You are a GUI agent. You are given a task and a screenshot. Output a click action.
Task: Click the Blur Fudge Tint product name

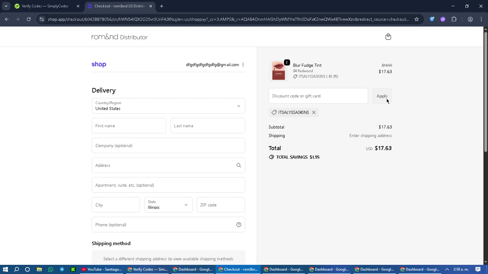[307, 65]
